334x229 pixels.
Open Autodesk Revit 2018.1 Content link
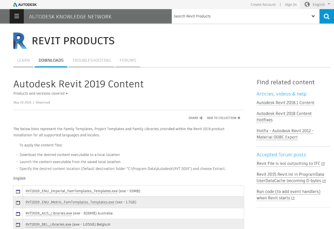tap(285, 103)
